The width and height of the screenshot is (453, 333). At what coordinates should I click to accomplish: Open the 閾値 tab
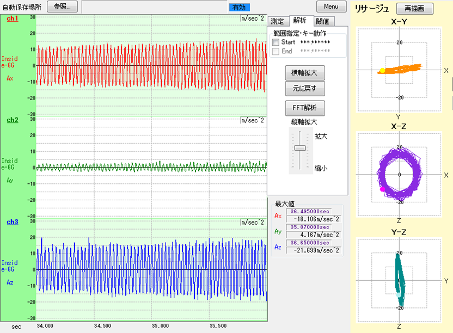(x=323, y=21)
